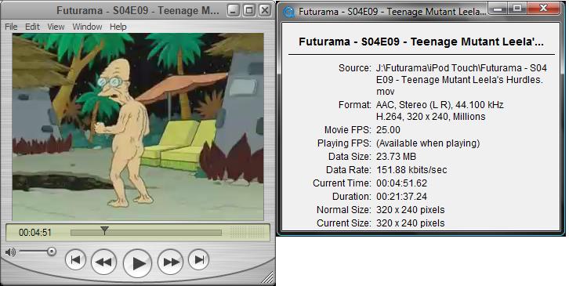Click the 00:04:51 time display

[35, 233]
